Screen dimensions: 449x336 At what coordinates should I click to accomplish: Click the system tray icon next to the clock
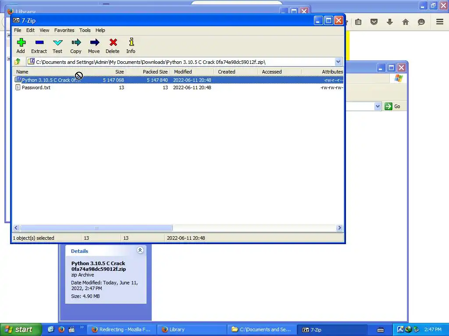[417, 329]
